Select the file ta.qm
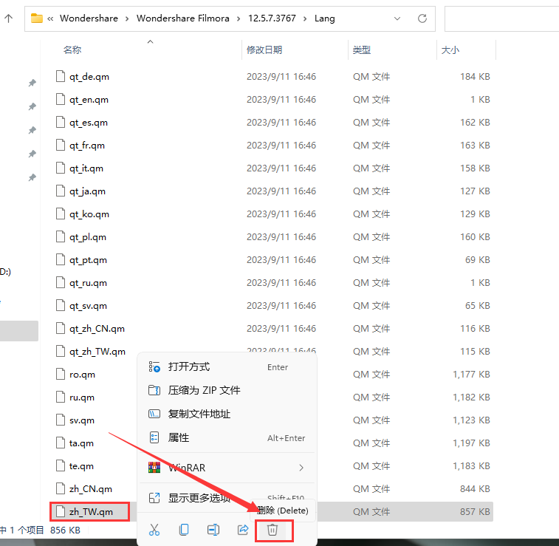This screenshot has height=546, width=559. (82, 443)
